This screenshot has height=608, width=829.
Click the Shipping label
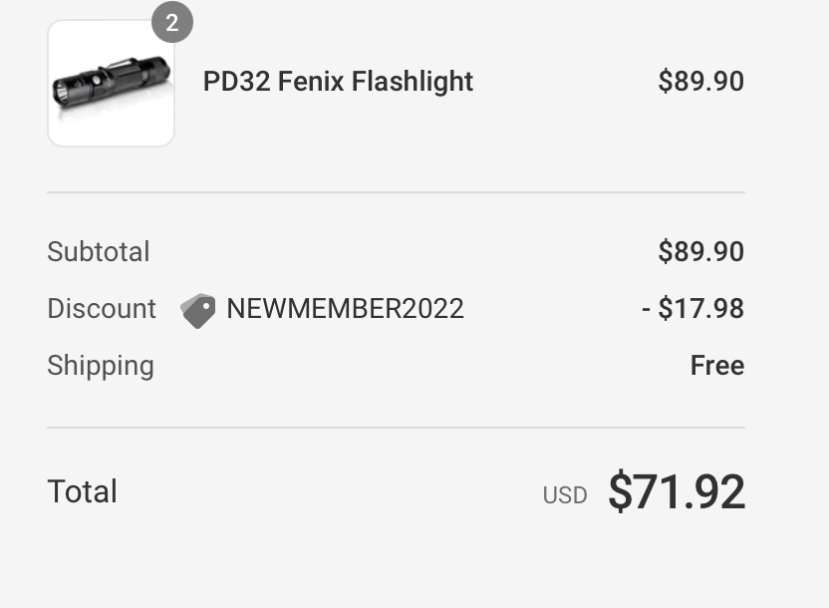[x=100, y=366]
